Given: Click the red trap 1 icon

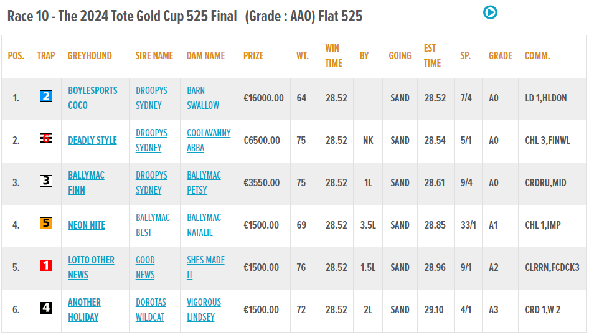Looking at the screenshot, I should (46, 266).
